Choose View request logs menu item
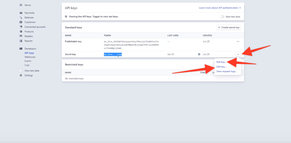 pos(227,71)
